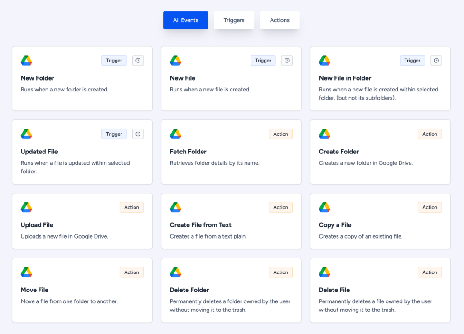Screen dimensions: 464x334
Task: Click the Drive icon on Delete File card
Action: point(324,272)
